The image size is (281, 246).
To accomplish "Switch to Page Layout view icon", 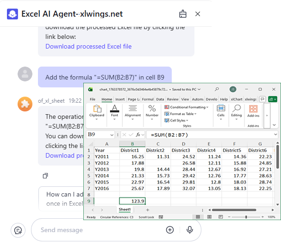I will click(x=209, y=217).
